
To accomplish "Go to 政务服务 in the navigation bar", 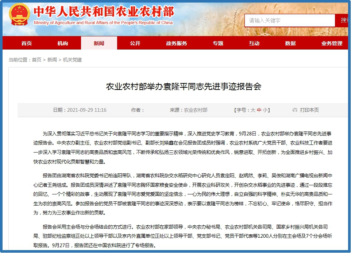I will pos(177,43).
